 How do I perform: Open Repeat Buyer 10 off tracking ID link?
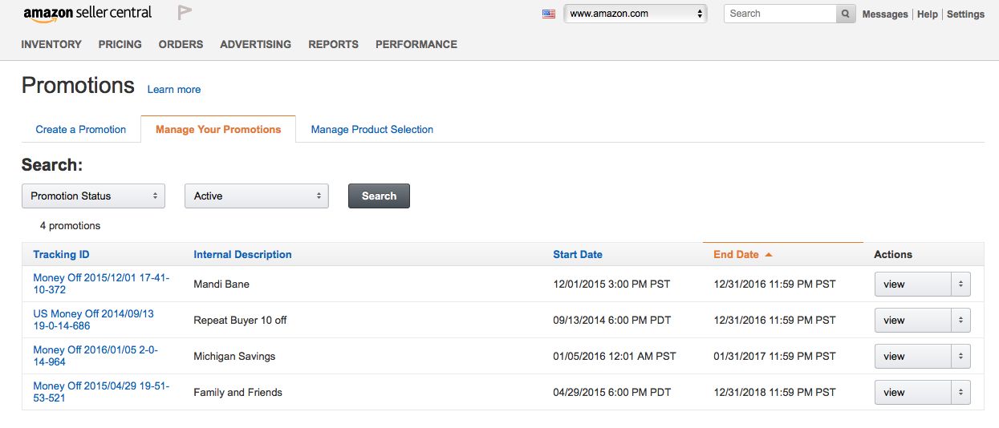[x=93, y=320]
